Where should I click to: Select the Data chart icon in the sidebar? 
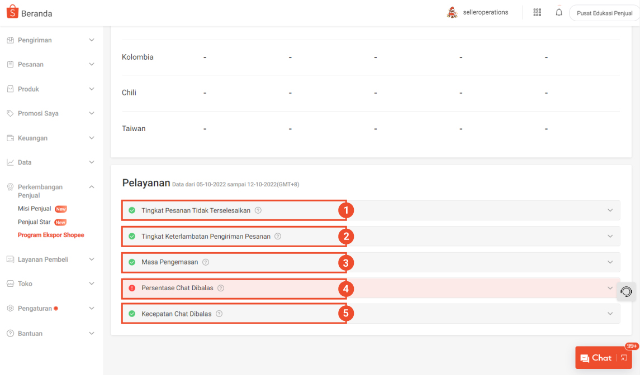click(9, 162)
